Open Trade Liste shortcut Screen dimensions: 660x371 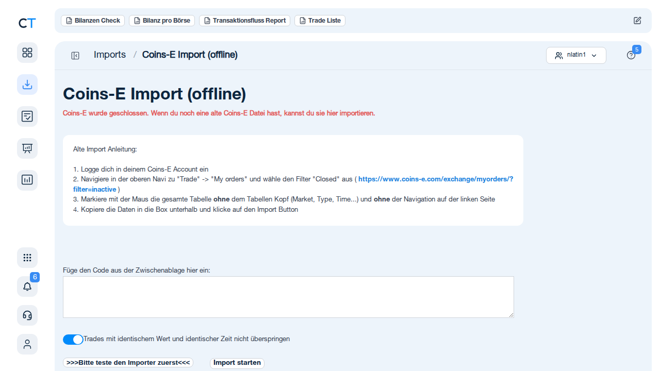(x=320, y=21)
